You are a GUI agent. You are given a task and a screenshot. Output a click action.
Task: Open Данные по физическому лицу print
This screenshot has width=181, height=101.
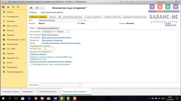coord(135,17)
